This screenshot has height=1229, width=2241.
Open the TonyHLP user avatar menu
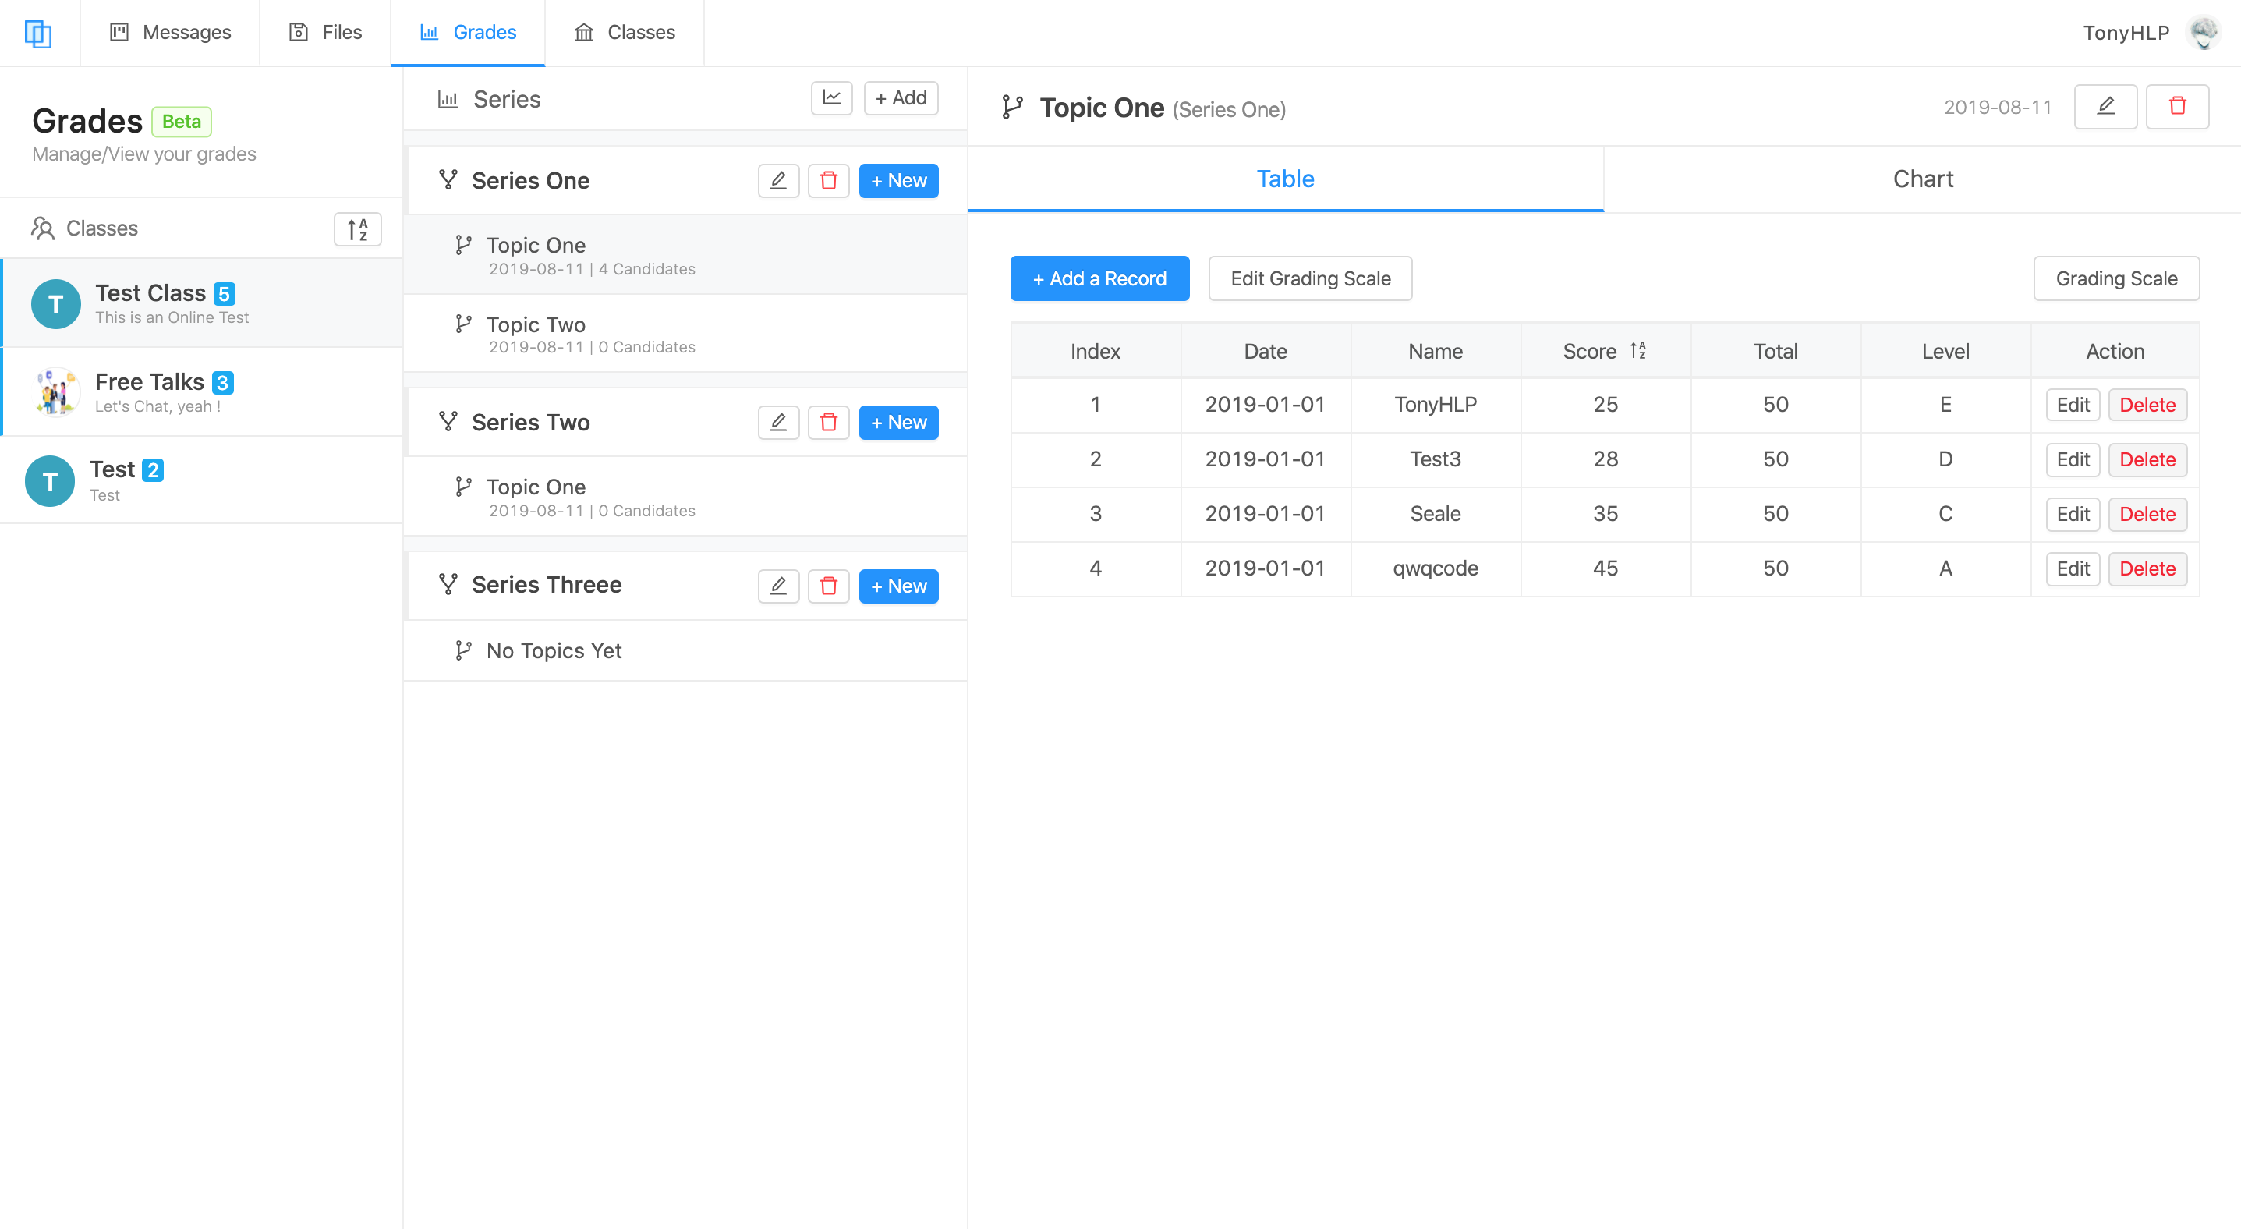2203,33
